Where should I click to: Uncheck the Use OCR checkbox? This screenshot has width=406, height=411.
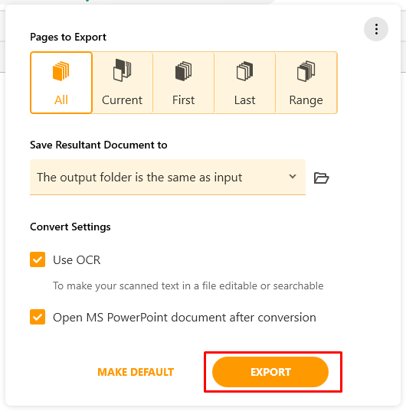point(38,259)
